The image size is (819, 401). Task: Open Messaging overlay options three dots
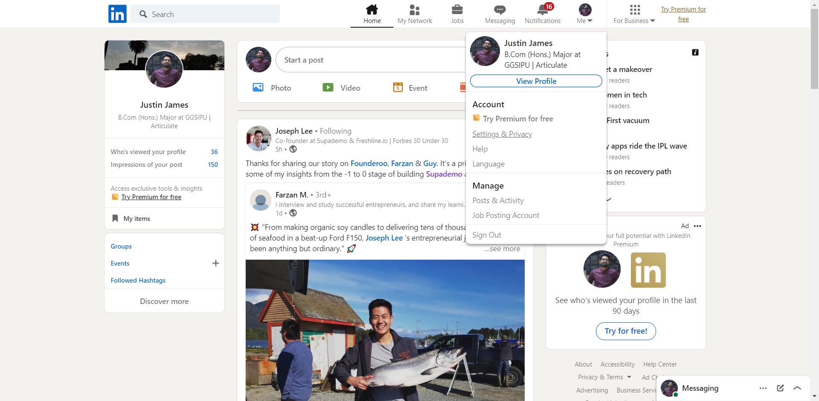point(763,388)
